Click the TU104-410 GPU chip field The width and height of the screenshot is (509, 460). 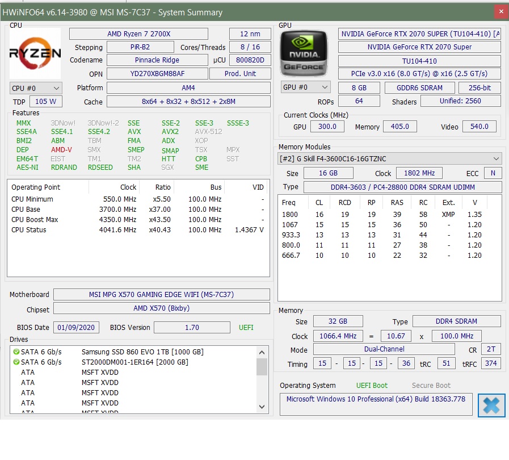(419, 61)
